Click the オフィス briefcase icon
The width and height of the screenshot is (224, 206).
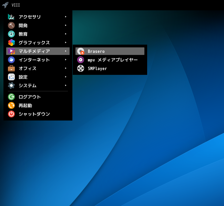11,68
